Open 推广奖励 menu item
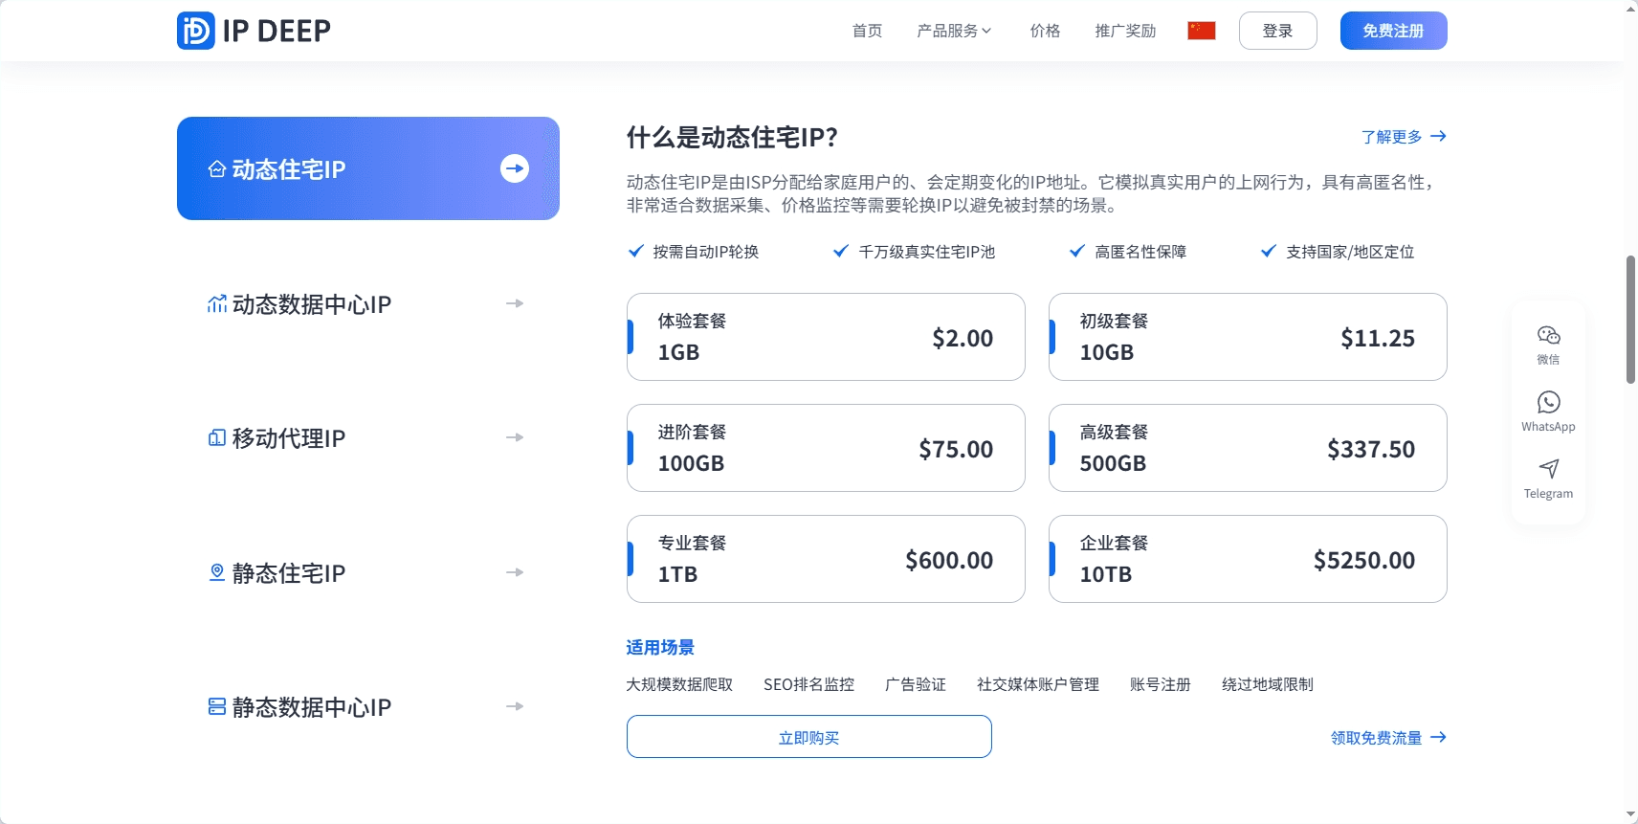This screenshot has height=824, width=1638. 1125,31
